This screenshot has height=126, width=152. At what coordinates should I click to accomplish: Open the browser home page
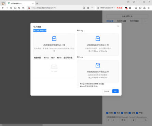15,8
